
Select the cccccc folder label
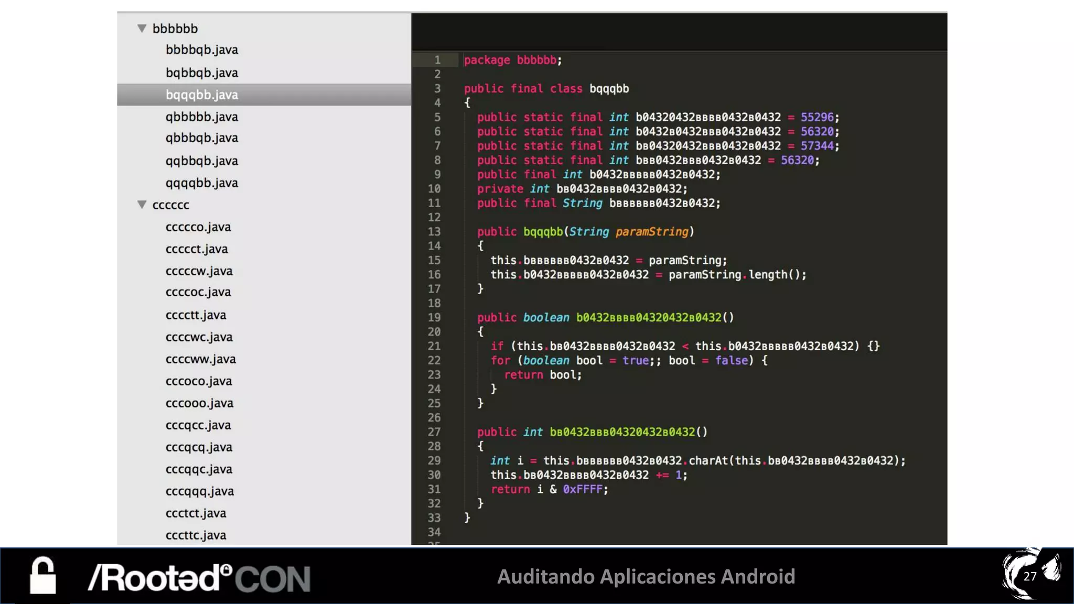[x=171, y=205]
